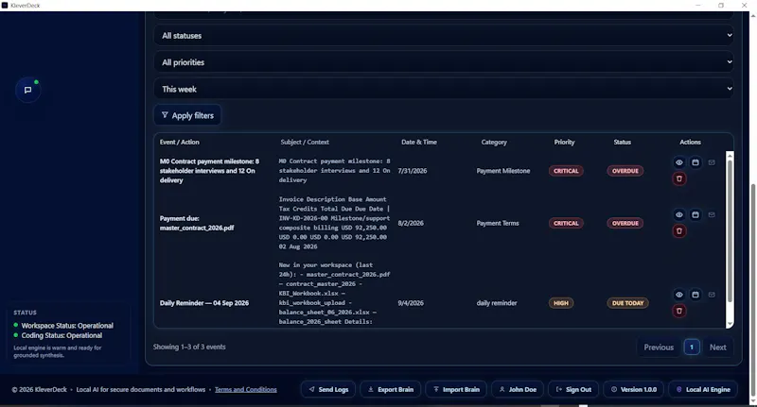This screenshot has height=407, width=757.
Task: Open calendar for master_contract_2026.pdf payment row
Action: pyautogui.click(x=695, y=214)
